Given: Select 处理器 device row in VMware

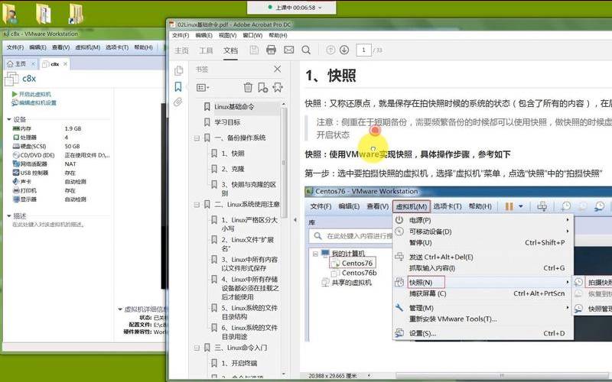Looking at the screenshot, I should [61, 138].
